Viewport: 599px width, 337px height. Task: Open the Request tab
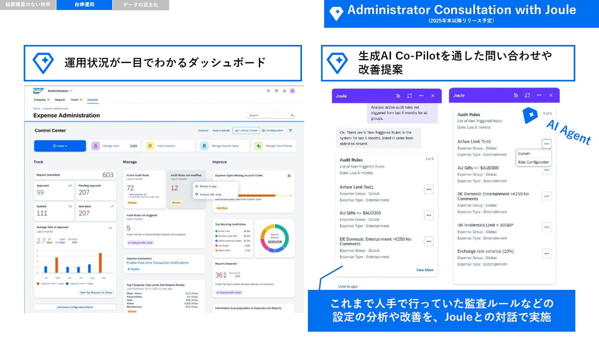[60, 100]
